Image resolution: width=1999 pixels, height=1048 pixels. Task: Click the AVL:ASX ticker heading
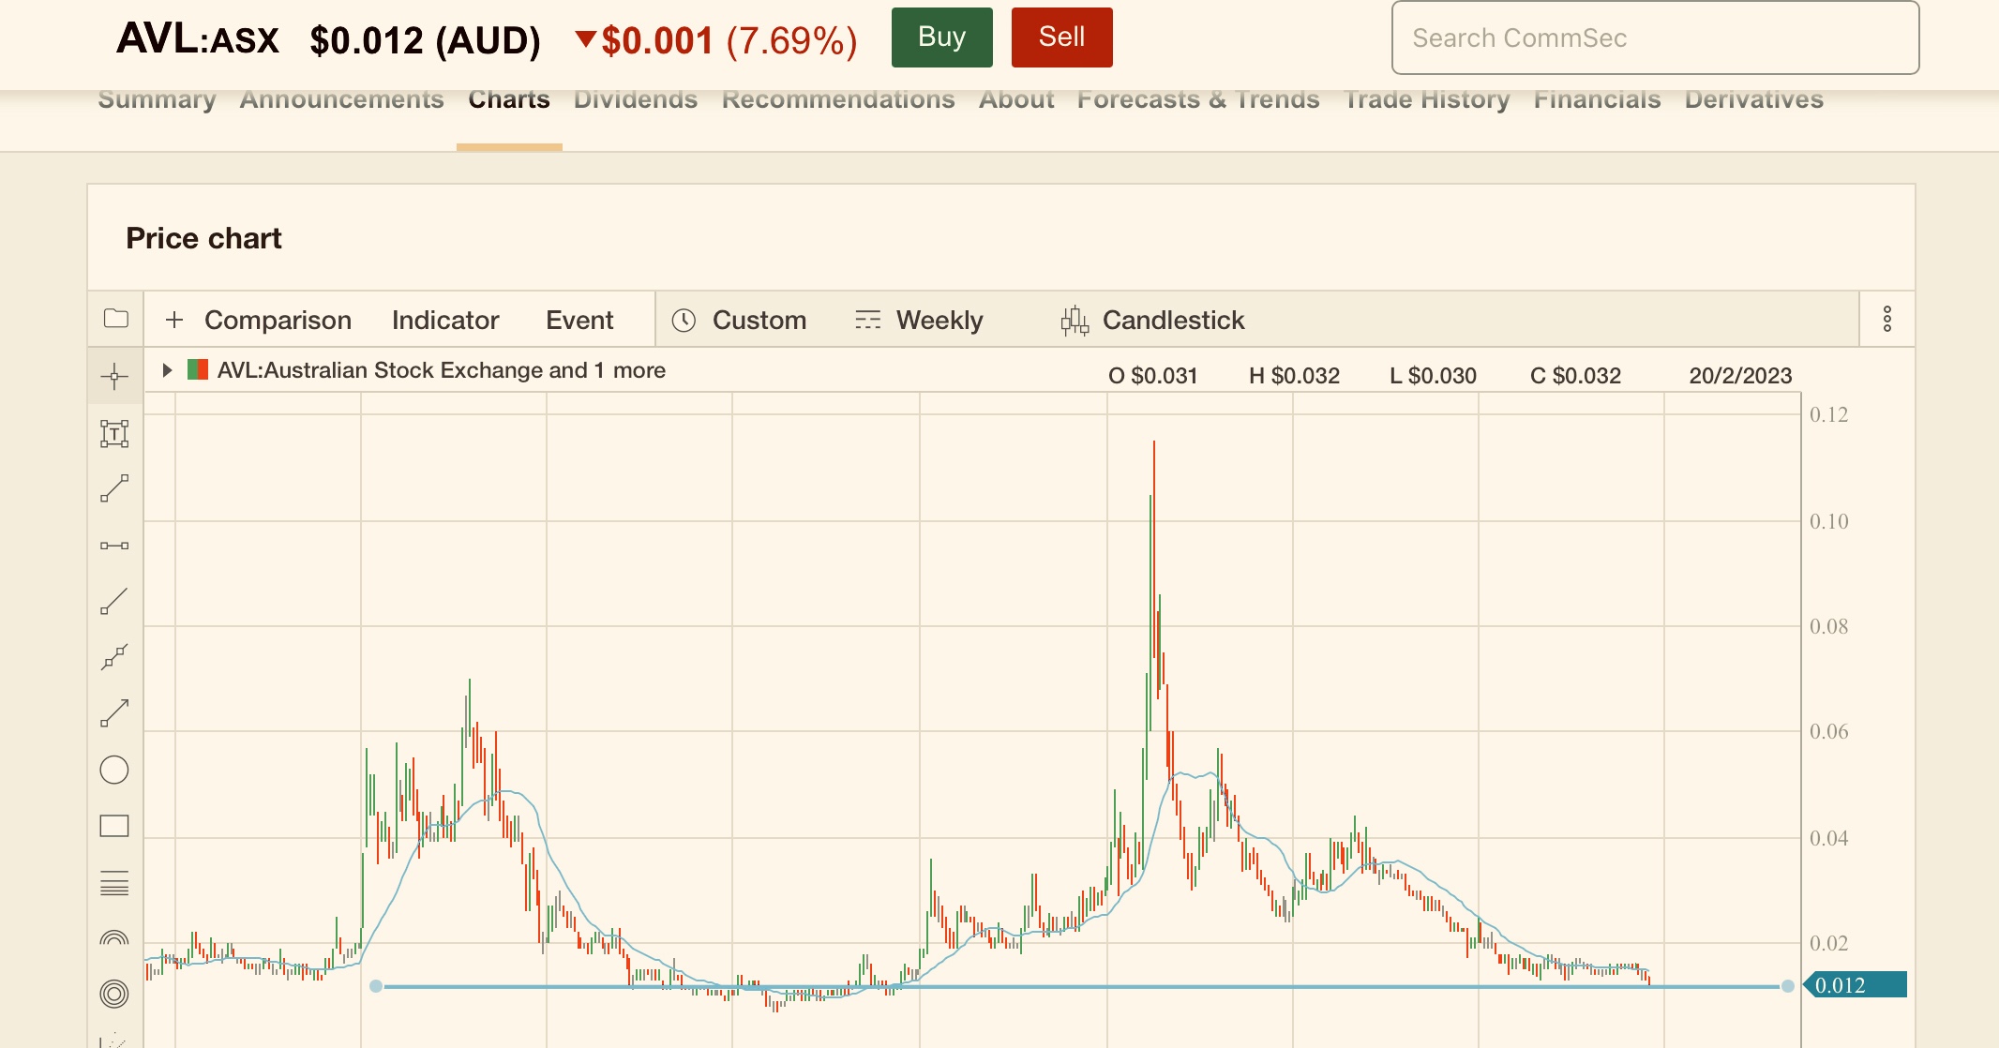(x=198, y=39)
